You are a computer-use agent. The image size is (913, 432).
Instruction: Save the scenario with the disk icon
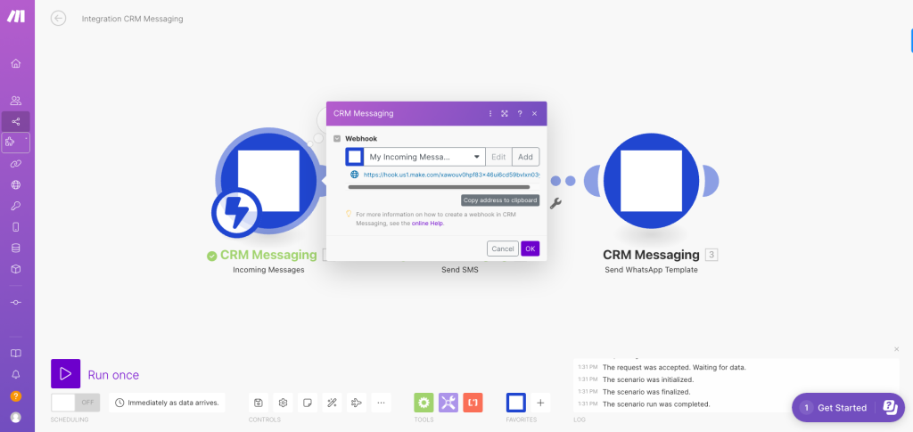click(258, 403)
